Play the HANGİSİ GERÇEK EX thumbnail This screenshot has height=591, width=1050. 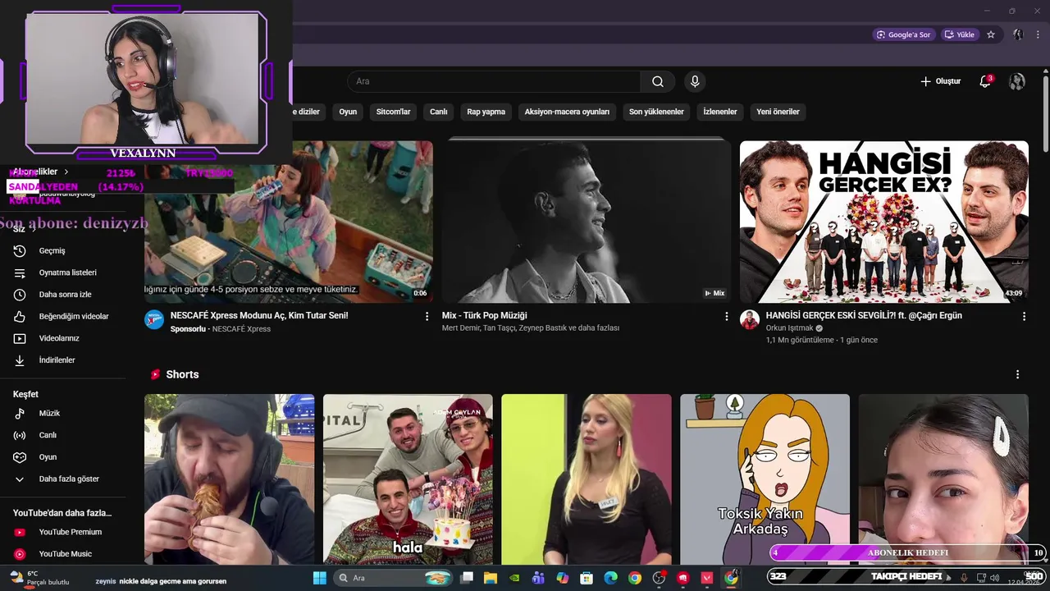click(x=883, y=222)
